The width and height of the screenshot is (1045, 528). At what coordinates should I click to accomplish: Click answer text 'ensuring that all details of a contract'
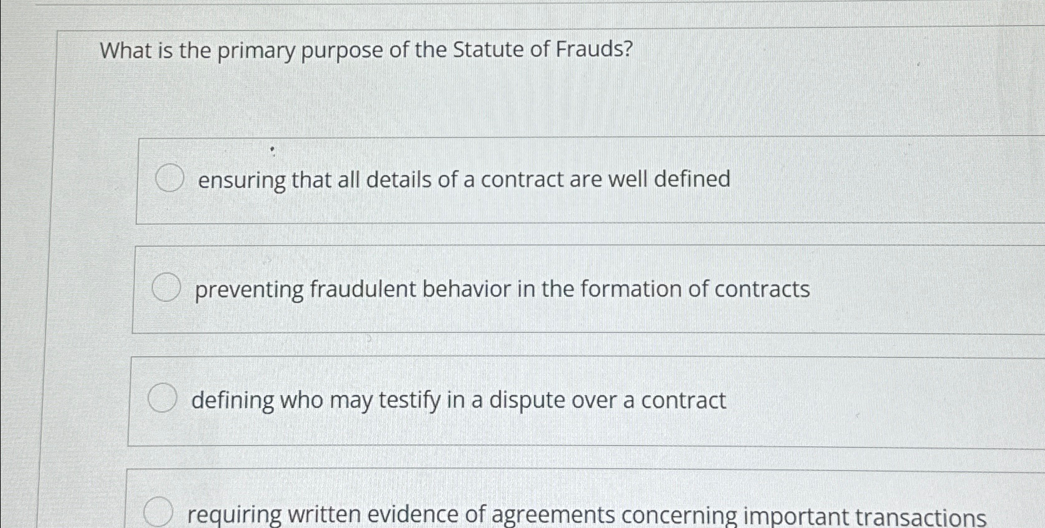463,180
